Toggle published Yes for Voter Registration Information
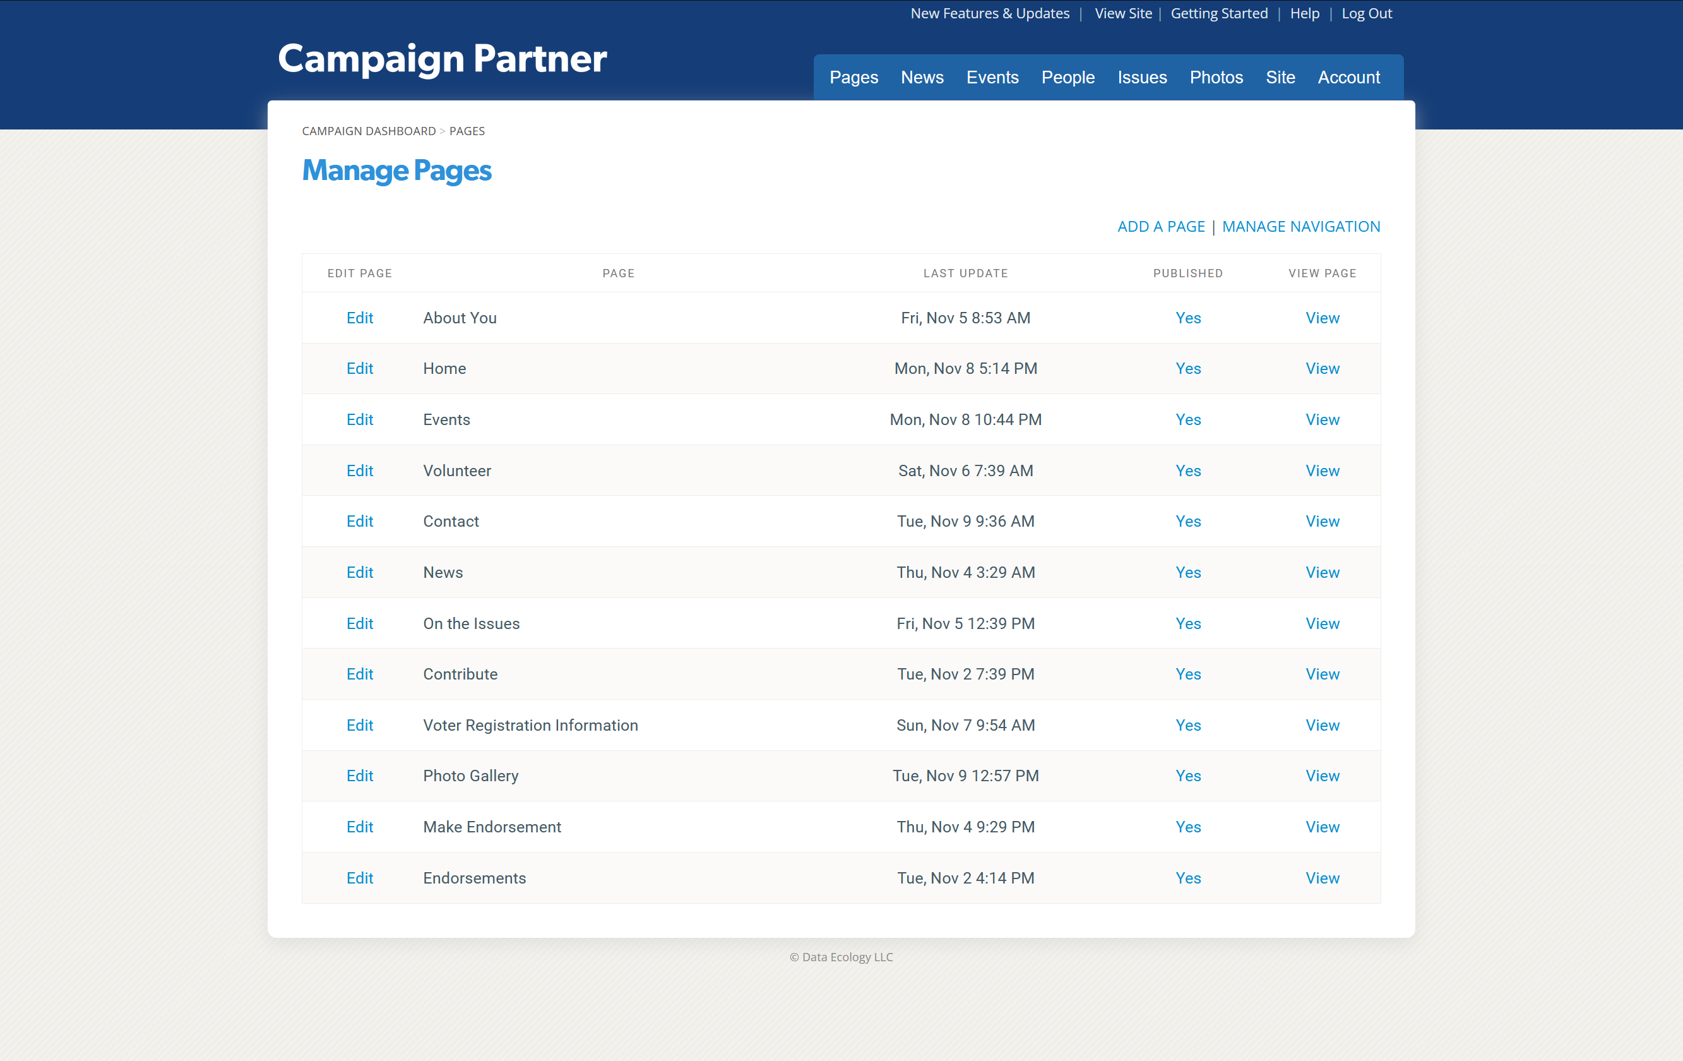 tap(1188, 725)
